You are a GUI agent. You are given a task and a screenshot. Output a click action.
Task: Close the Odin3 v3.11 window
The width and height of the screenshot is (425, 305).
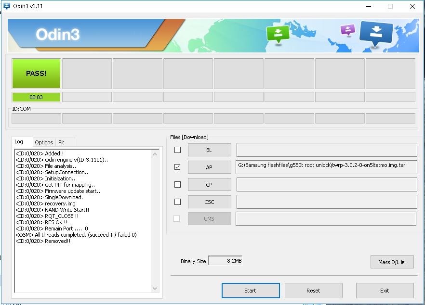coord(412,6)
